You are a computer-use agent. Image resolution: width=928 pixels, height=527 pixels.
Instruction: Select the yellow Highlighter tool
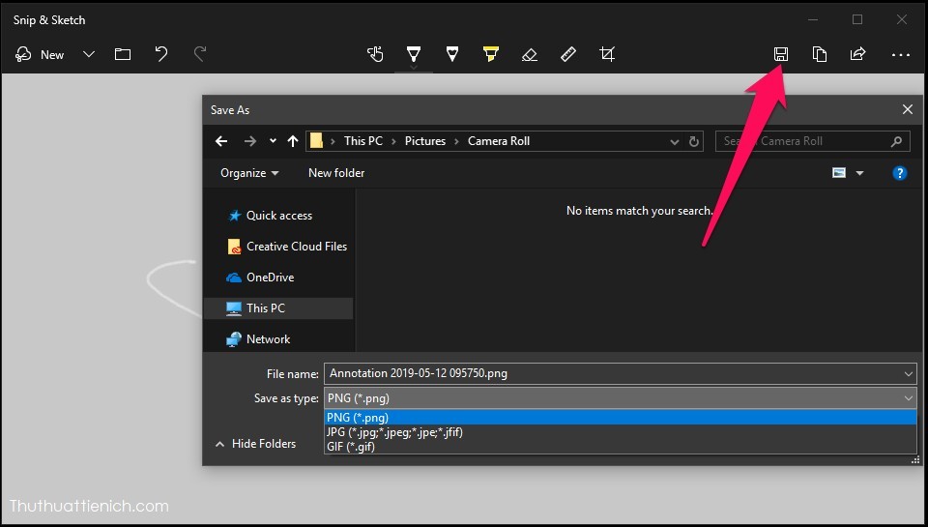point(490,54)
